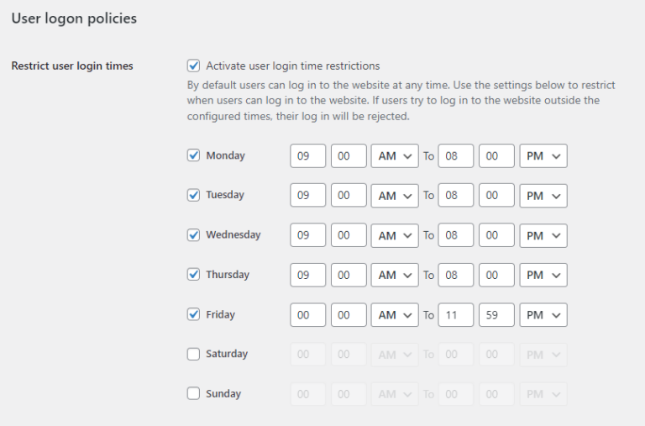Click the Monday day label
645x426 pixels.
[225, 155]
